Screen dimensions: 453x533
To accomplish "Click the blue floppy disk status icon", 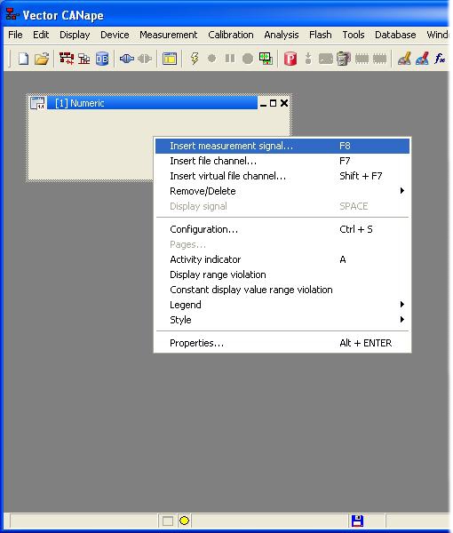I will (357, 521).
